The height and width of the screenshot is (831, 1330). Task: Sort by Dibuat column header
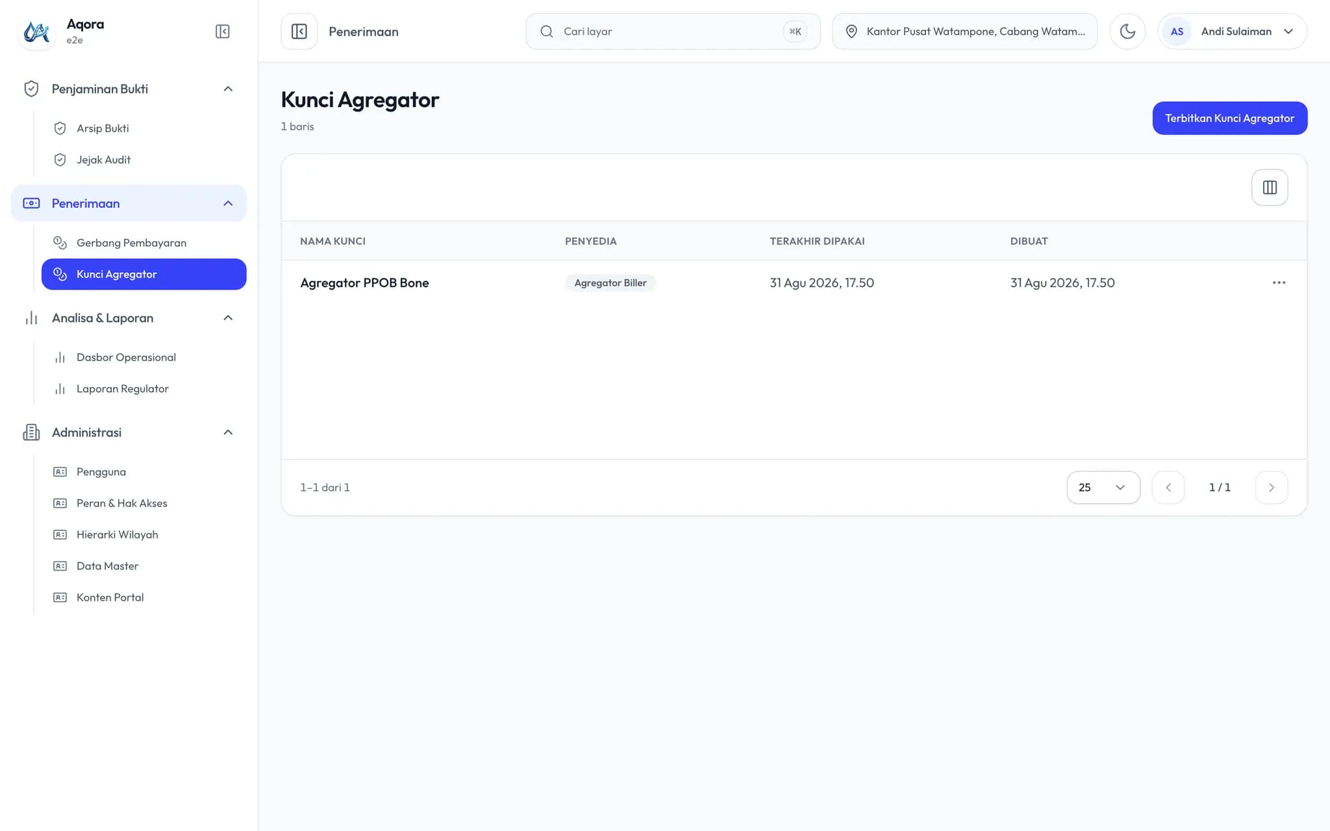(x=1029, y=241)
